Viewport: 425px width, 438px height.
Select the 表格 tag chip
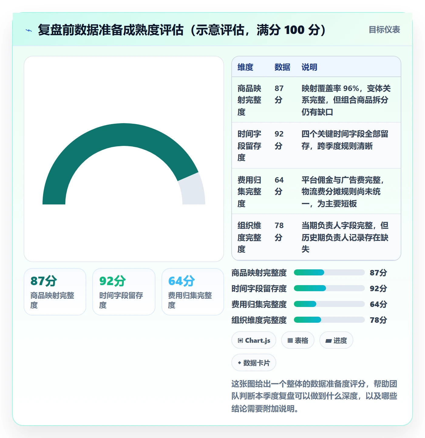298,340
